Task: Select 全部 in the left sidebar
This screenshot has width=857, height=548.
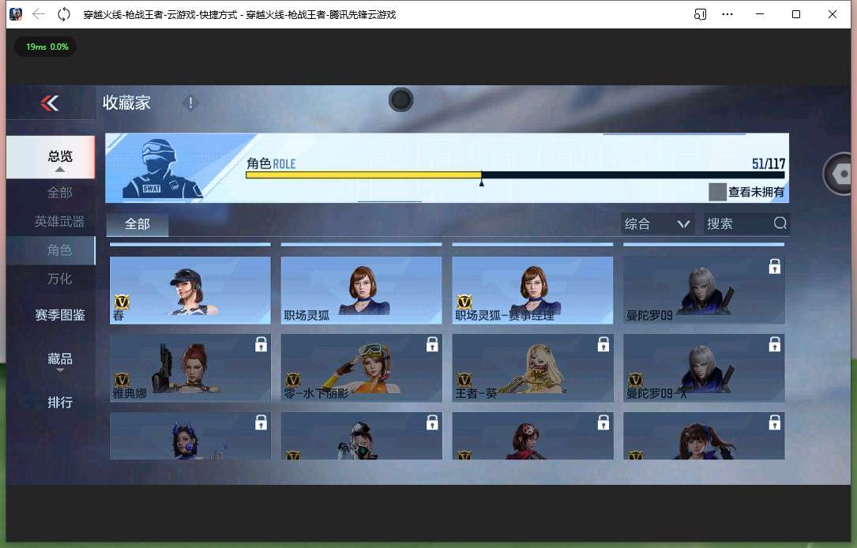Action: pyautogui.click(x=59, y=193)
